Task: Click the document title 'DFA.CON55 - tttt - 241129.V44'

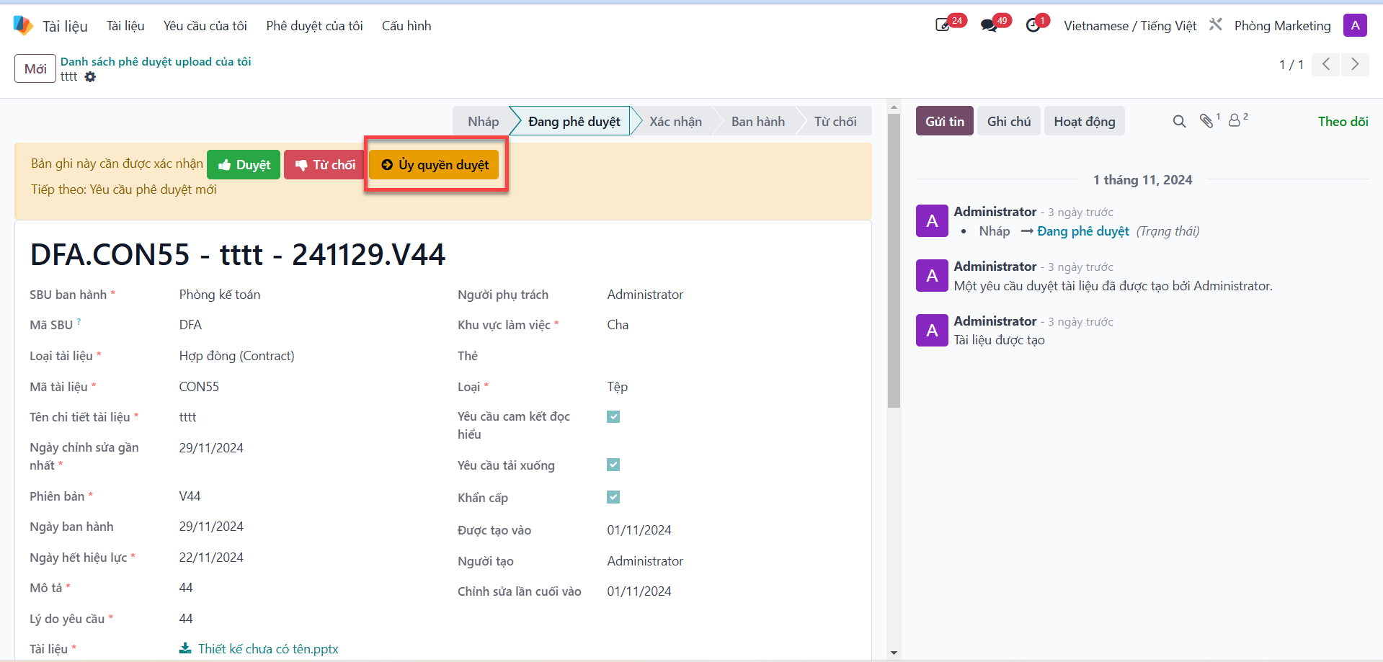Action: pyautogui.click(x=238, y=254)
